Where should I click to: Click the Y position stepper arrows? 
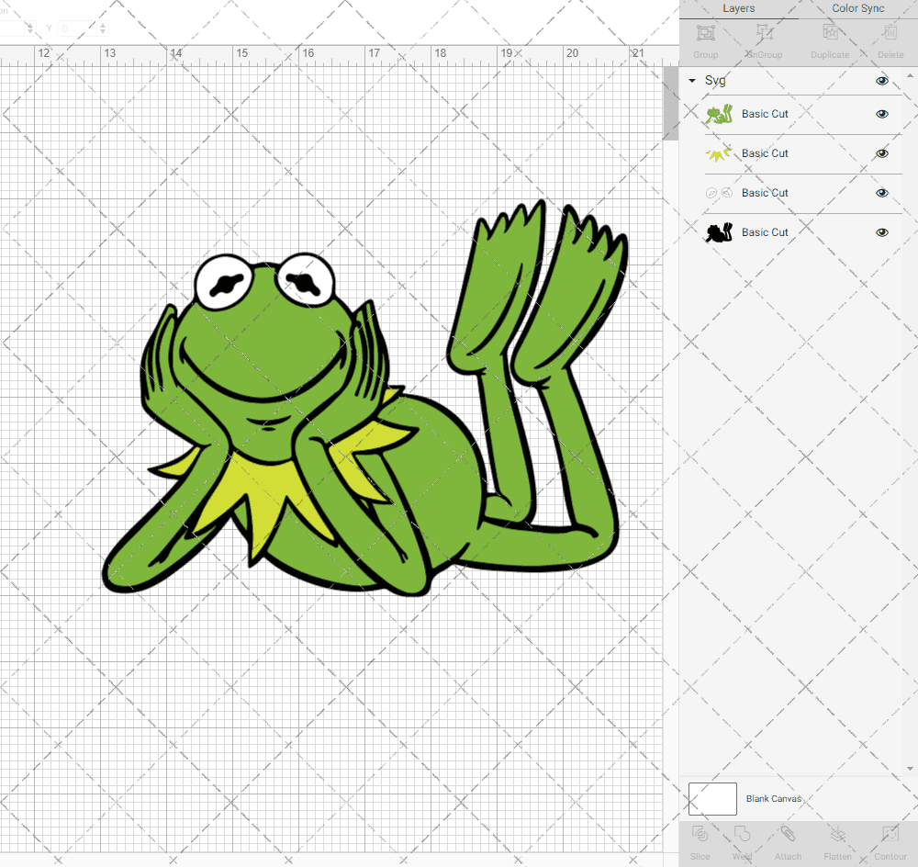click(x=103, y=28)
